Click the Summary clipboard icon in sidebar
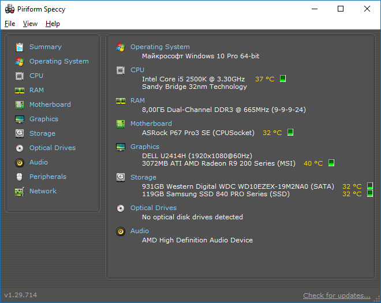Image resolution: width=381 pixels, height=303 pixels. (x=20, y=47)
